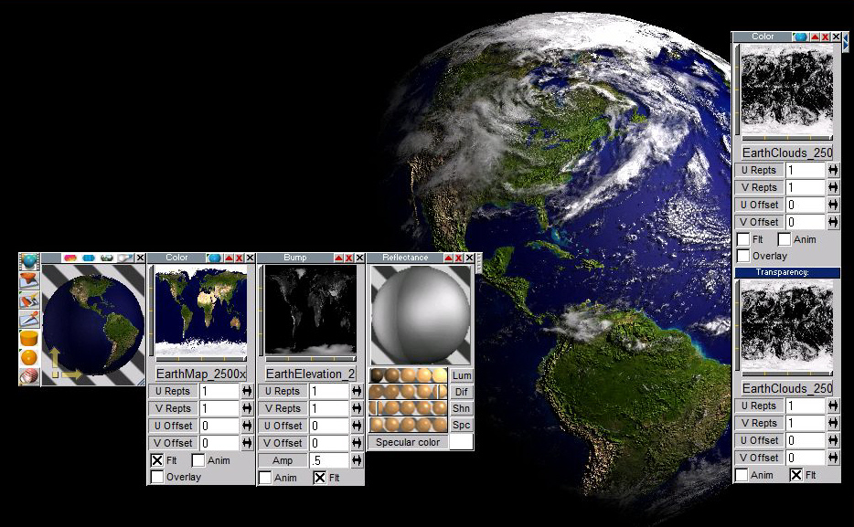
Task: Click the arrow icon beside Transparency U Offset
Action: [833, 440]
